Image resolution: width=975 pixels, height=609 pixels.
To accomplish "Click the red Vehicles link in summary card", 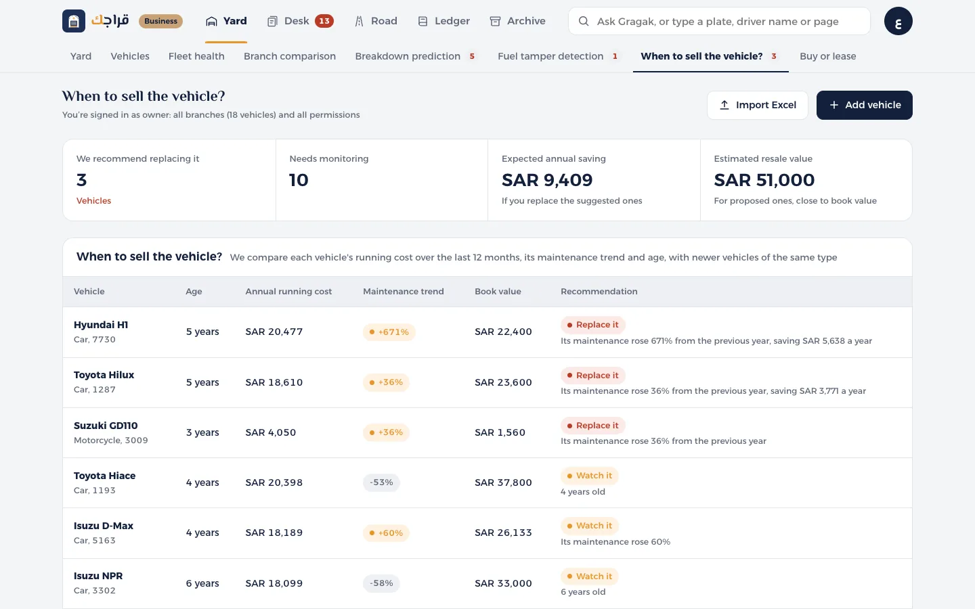I will click(93, 201).
